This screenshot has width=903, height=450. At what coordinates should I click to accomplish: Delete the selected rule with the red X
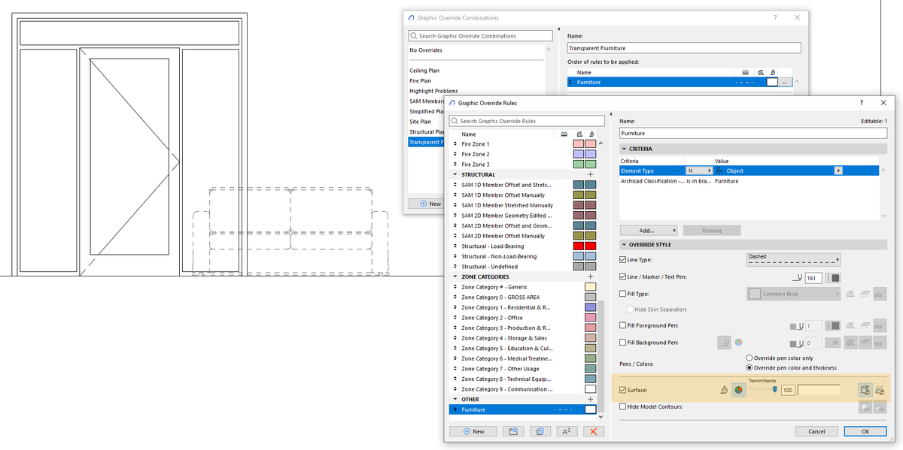[x=595, y=431]
